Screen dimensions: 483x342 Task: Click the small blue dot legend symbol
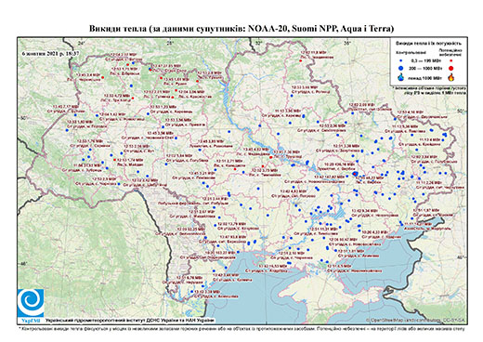tap(401, 61)
